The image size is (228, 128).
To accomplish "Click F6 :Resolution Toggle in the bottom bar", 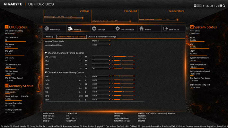I will pyautogui.click(x=91, y=126).
